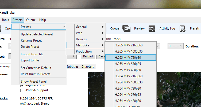Open the Subtitles tab
Viewport: 201px width, 107px height.
73,67
